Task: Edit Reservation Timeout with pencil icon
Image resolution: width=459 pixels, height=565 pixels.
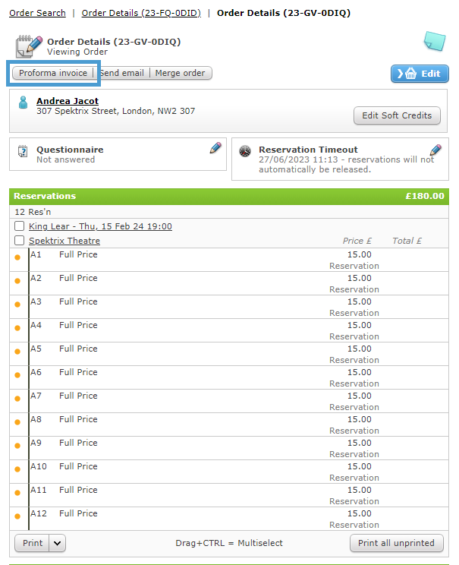Action: pos(435,150)
